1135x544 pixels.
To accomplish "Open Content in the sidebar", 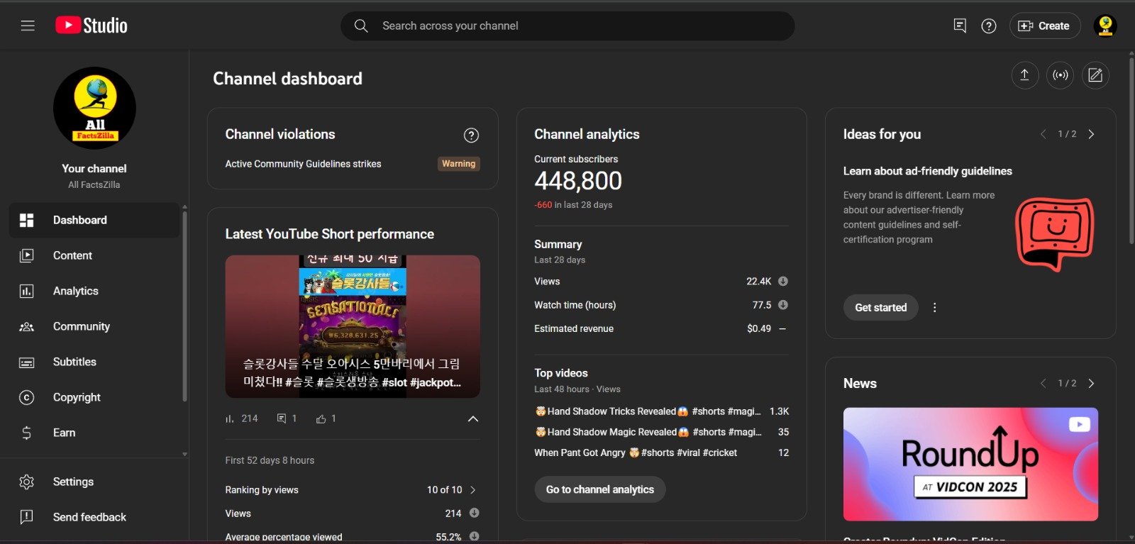I will pyautogui.click(x=94, y=255).
